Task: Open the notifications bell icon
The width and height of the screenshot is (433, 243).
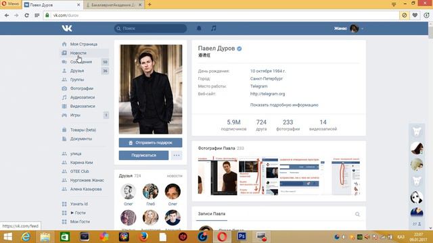Action: pos(199,28)
